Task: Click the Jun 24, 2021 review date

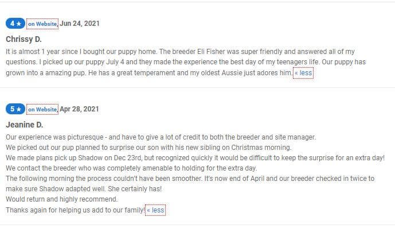Action: point(80,24)
